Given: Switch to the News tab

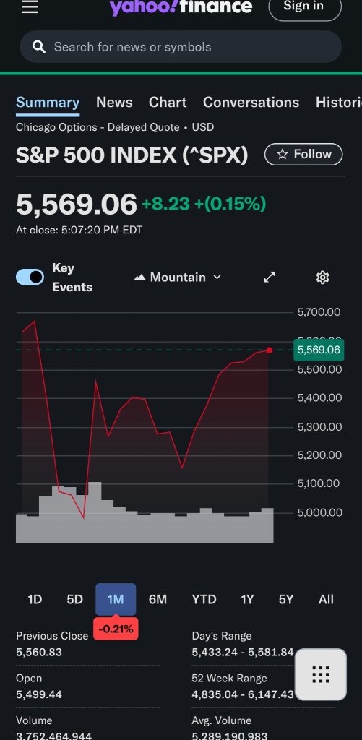Looking at the screenshot, I should point(114,103).
